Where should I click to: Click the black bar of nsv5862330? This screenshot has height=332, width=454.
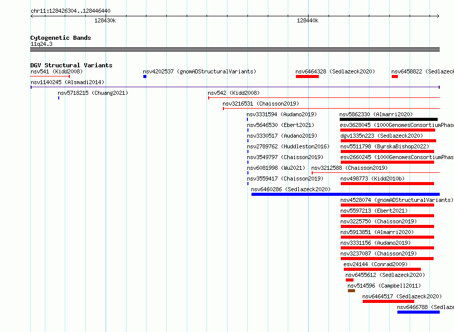(x=389, y=119)
